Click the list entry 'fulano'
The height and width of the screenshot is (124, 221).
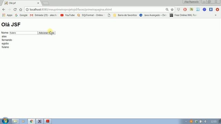point(5,47)
